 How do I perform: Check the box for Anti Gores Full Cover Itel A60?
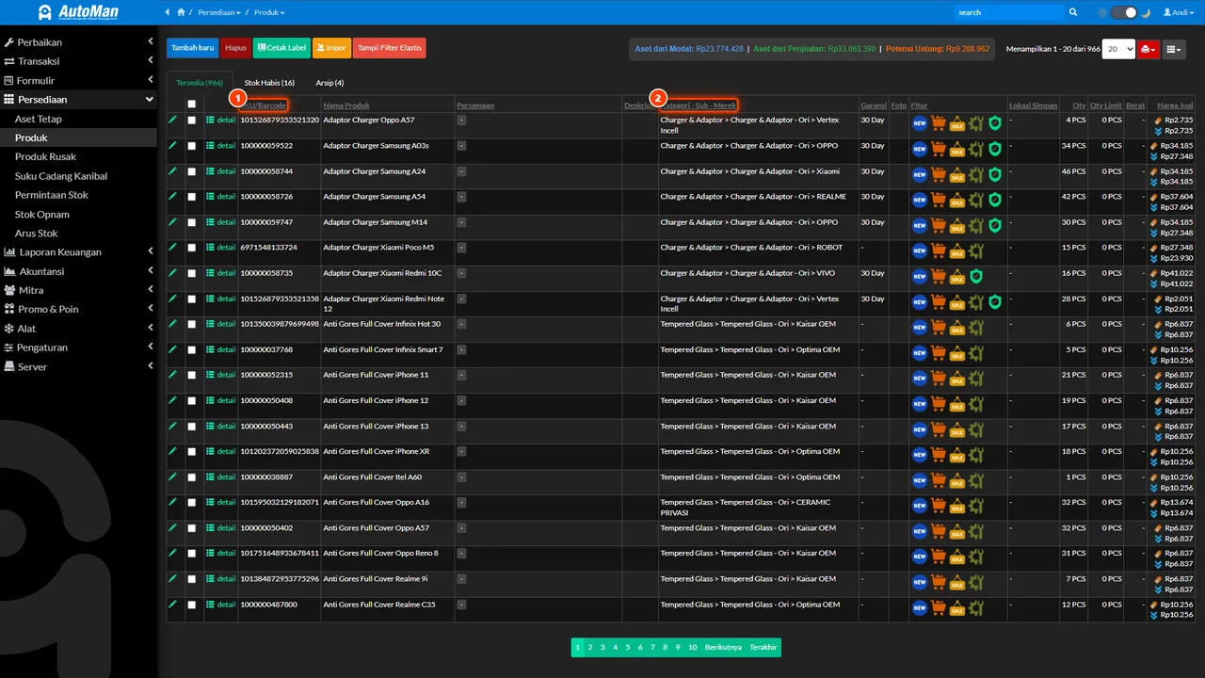tap(192, 477)
